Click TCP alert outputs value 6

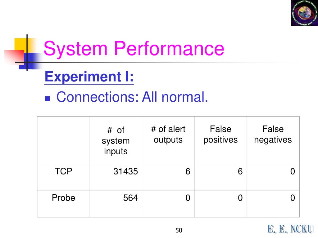188,172
